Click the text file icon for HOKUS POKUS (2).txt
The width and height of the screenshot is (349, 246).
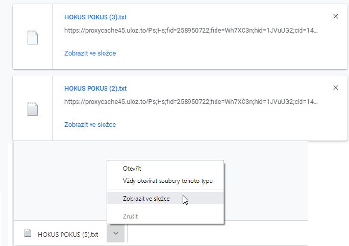click(33, 109)
